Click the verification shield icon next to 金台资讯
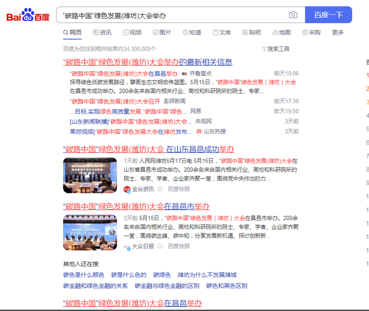The image size is (369, 311). click(x=160, y=189)
